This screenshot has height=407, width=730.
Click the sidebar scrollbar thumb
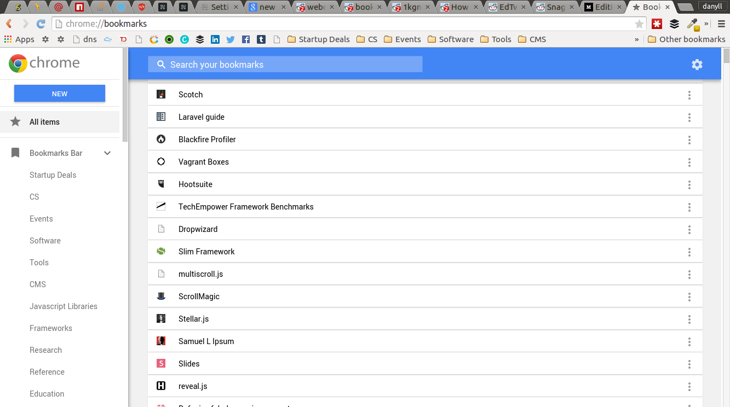click(x=125, y=96)
